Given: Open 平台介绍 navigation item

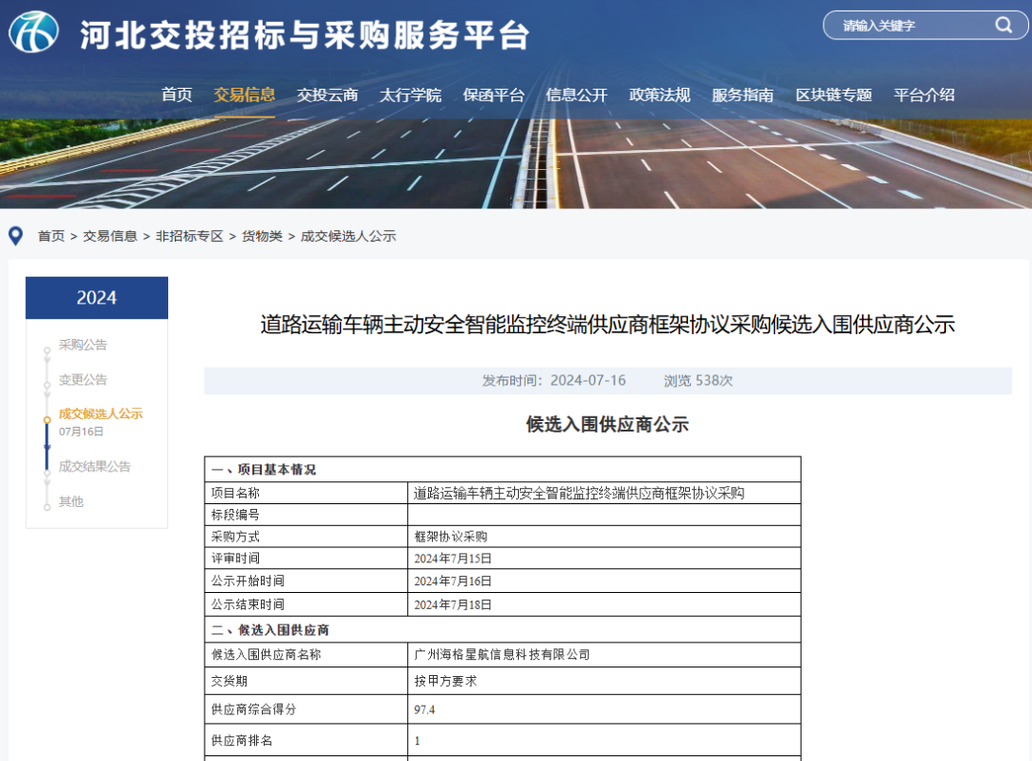Looking at the screenshot, I should (x=924, y=95).
